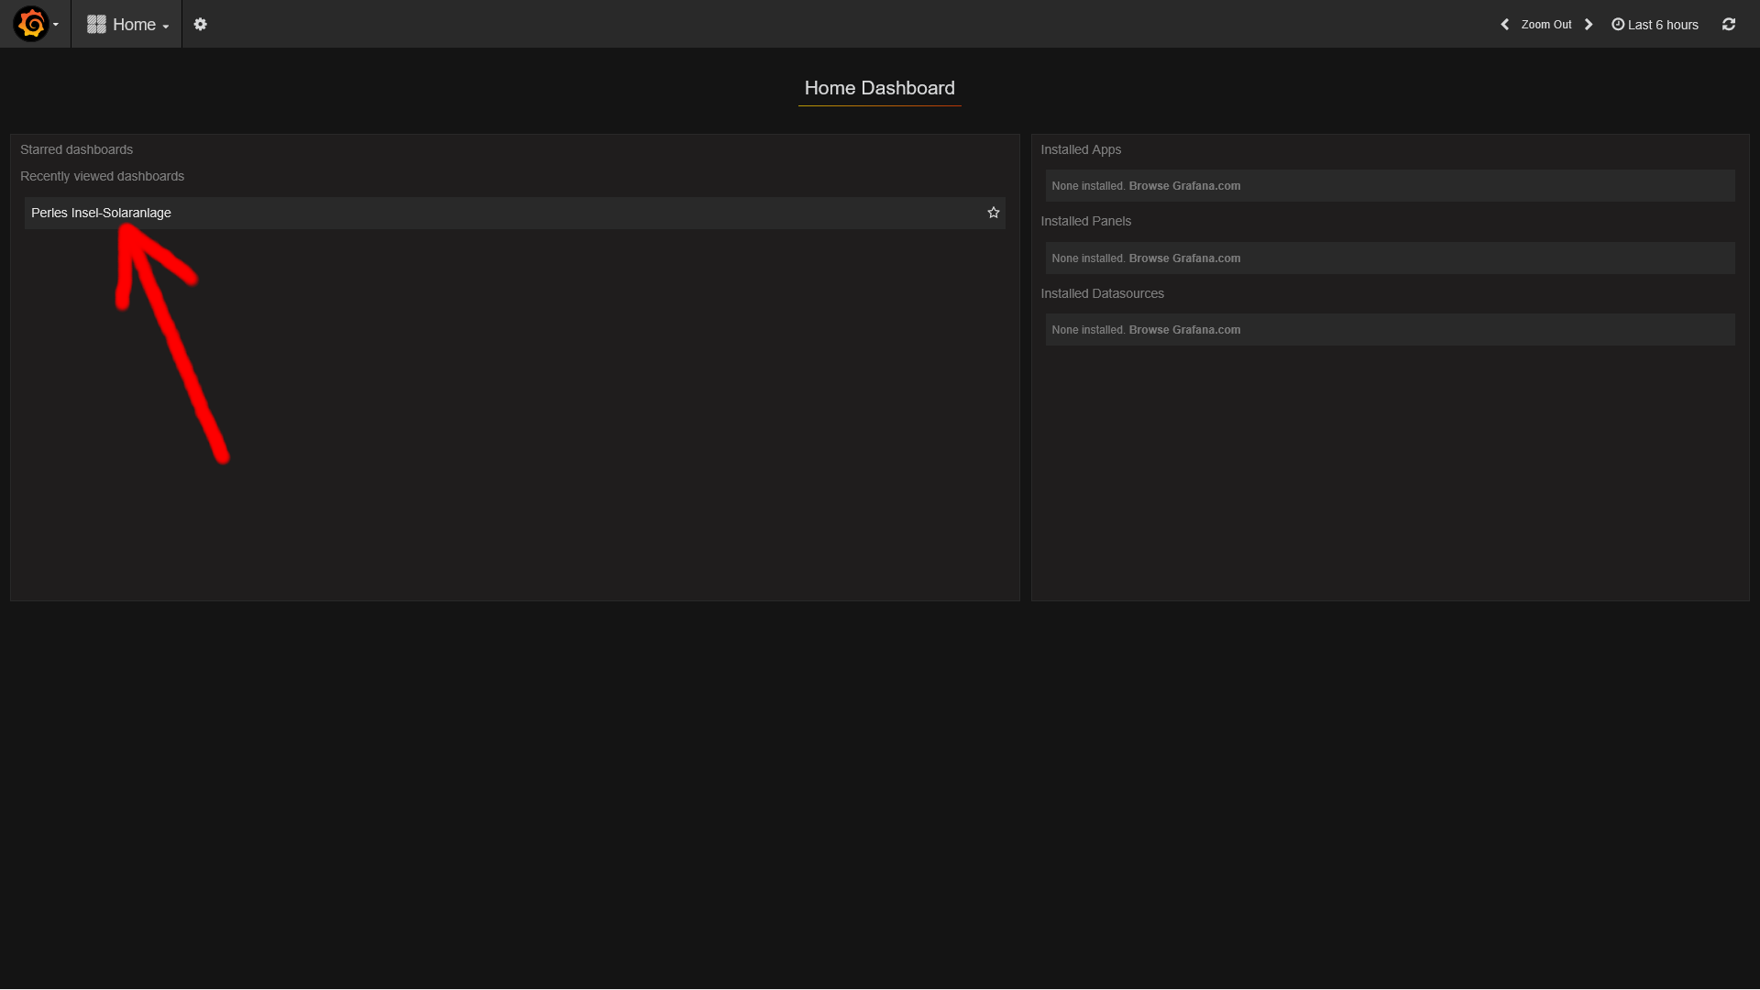The height and width of the screenshot is (990, 1760).
Task: Shift time range forward with right chevron
Action: point(1589,25)
